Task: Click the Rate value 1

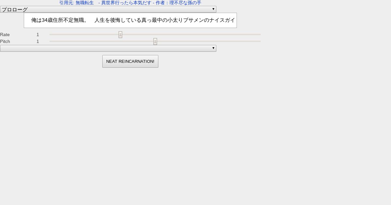Action: 38,34
